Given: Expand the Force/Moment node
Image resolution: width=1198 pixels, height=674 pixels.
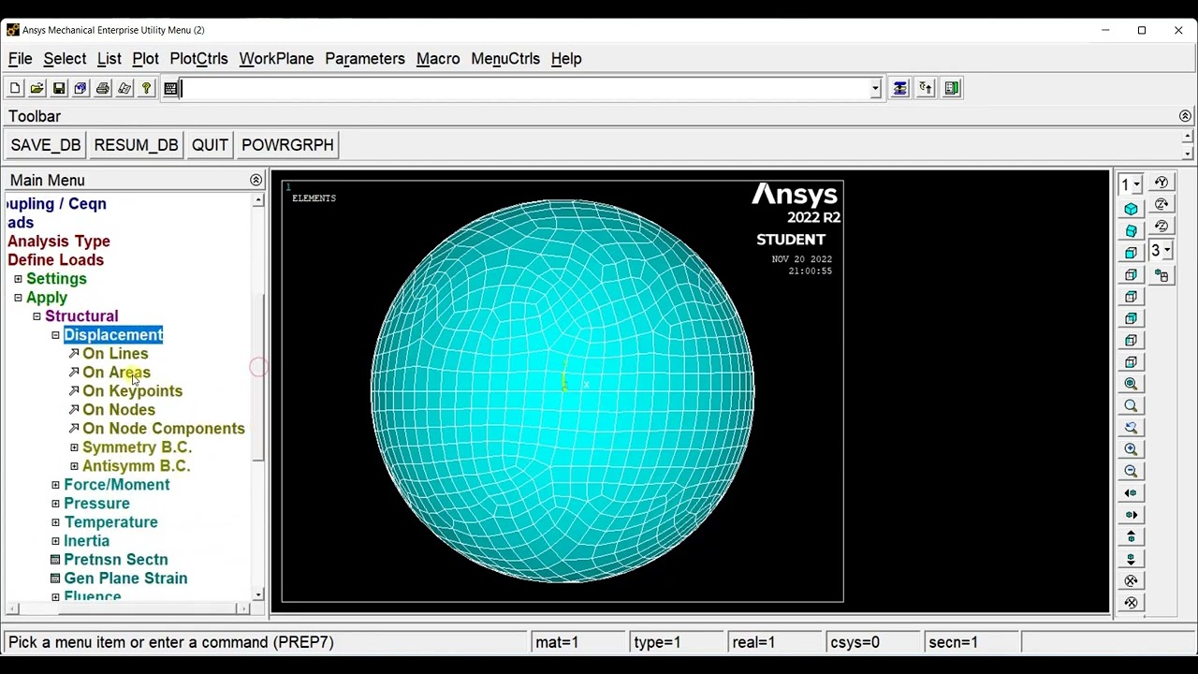Looking at the screenshot, I should point(55,485).
